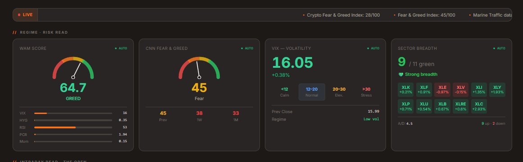Click the Low vol regime label
This screenshot has width=523, height=162.
pos(371,119)
